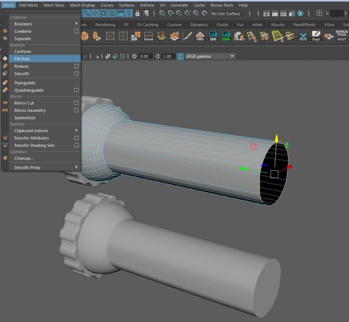Open Smooth options box
Screen dimensions: 349x322
pyautogui.click(x=76, y=73)
